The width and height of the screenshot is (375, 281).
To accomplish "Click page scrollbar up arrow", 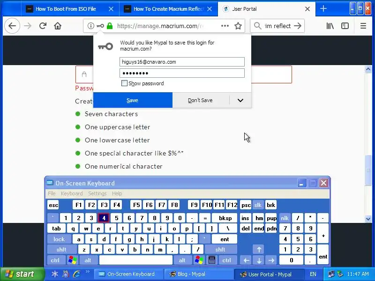I will (368, 69).
